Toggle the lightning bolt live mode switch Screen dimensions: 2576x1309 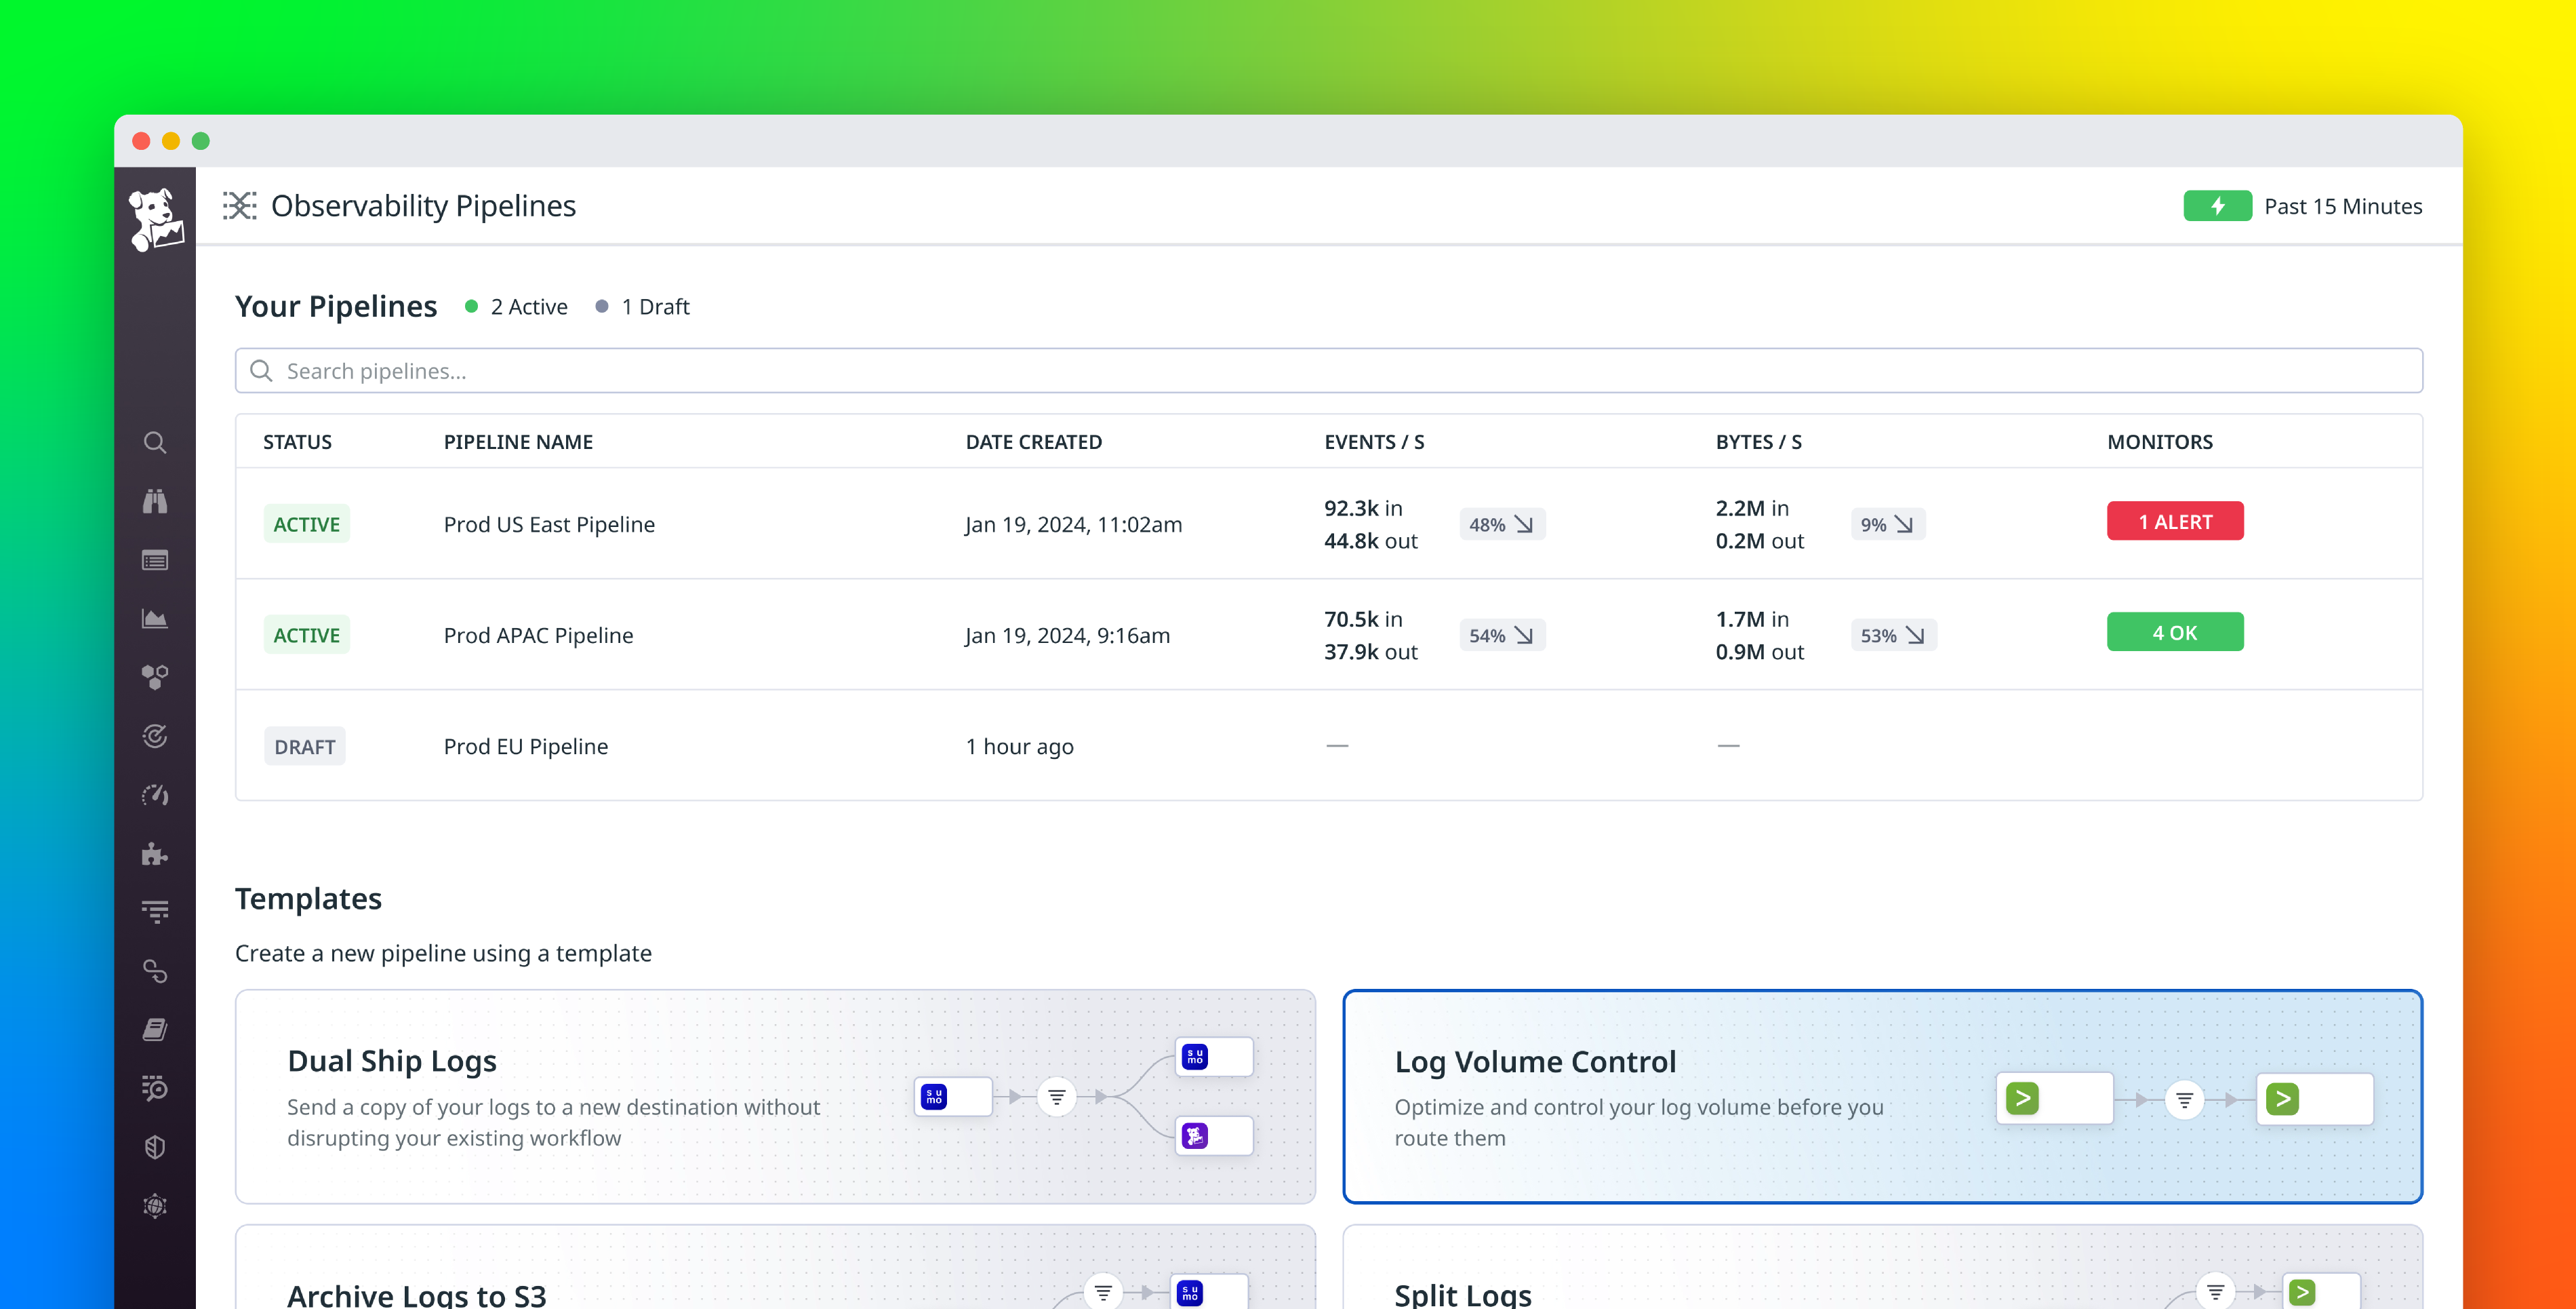pyautogui.click(x=2218, y=206)
